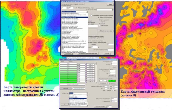The height and width of the screenshot is (110, 172).
Task: Click the set button under the white swatch
Action: [x=103, y=83]
